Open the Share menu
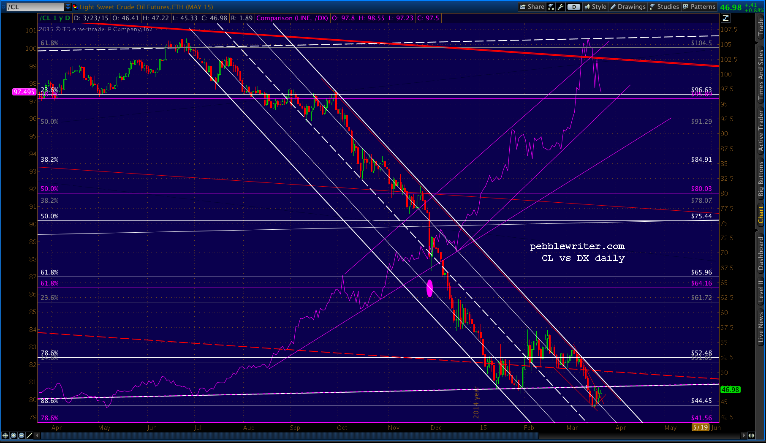This screenshot has height=443, width=766. (532, 7)
